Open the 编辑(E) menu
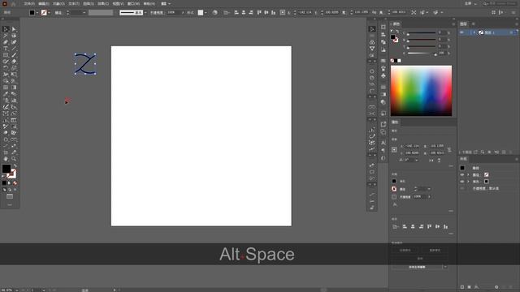520x292 pixels. click(x=44, y=3)
